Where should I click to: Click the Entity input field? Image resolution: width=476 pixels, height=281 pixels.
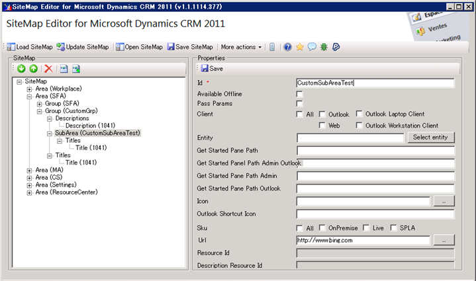[350, 138]
